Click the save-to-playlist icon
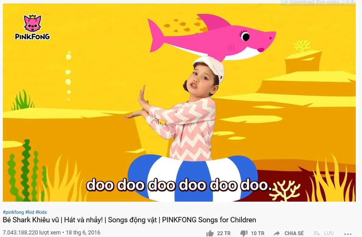This screenshot has width=362, height=237. [317, 234]
